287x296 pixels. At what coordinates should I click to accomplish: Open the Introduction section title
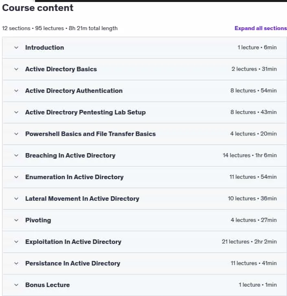click(44, 48)
